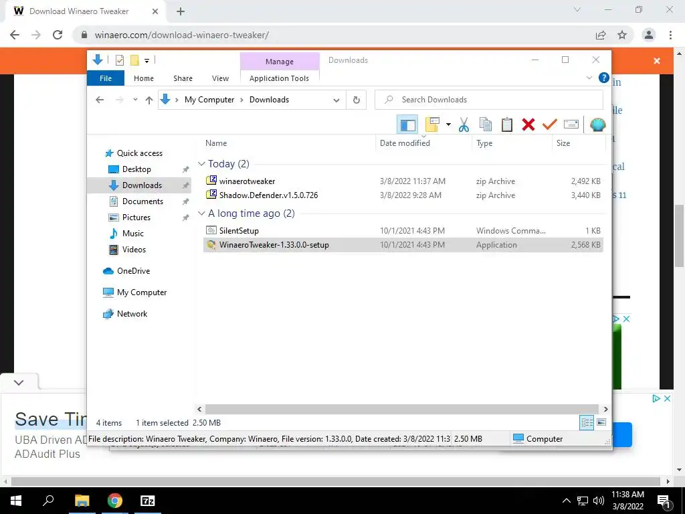Image resolution: width=685 pixels, height=514 pixels.
Task: Click the quick access new folder icon
Action: pos(134,60)
